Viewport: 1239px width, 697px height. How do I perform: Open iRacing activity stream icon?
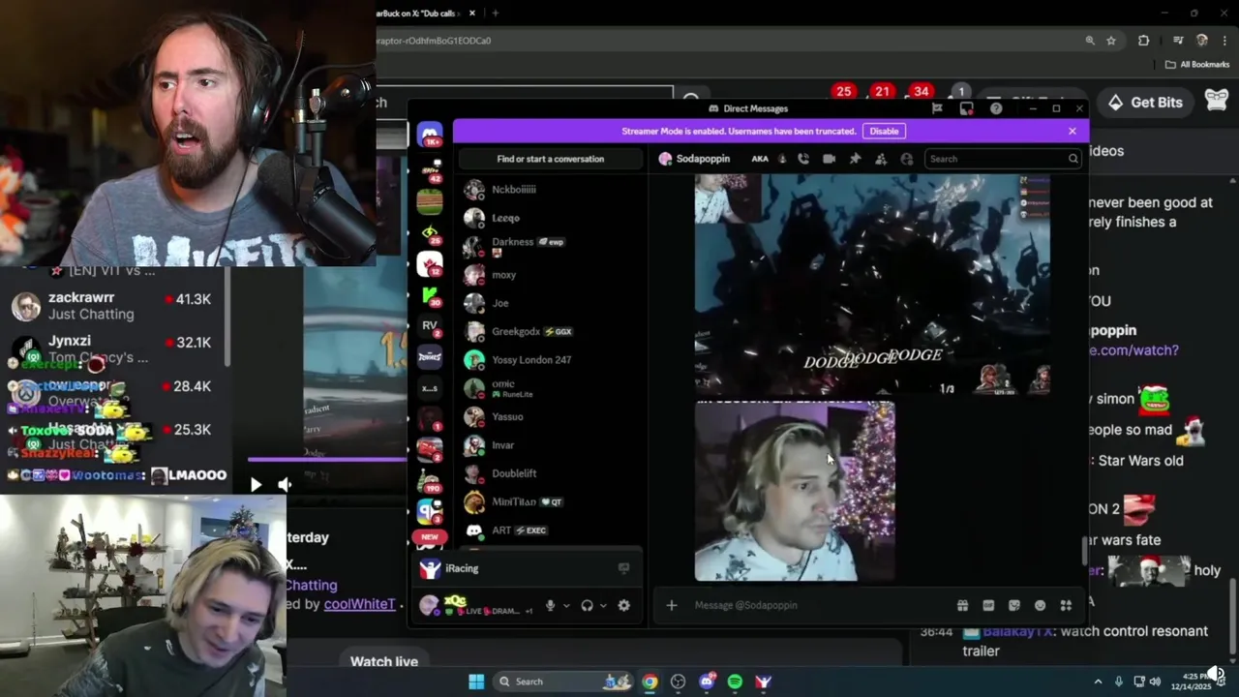[x=623, y=568]
